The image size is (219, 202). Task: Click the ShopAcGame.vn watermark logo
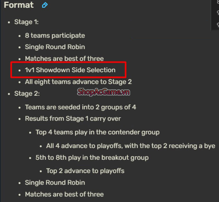pos(103,92)
